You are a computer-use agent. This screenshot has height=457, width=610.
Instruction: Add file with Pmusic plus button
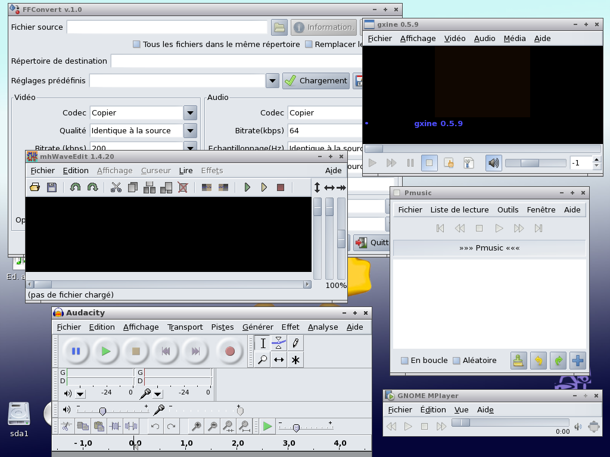[x=578, y=361]
